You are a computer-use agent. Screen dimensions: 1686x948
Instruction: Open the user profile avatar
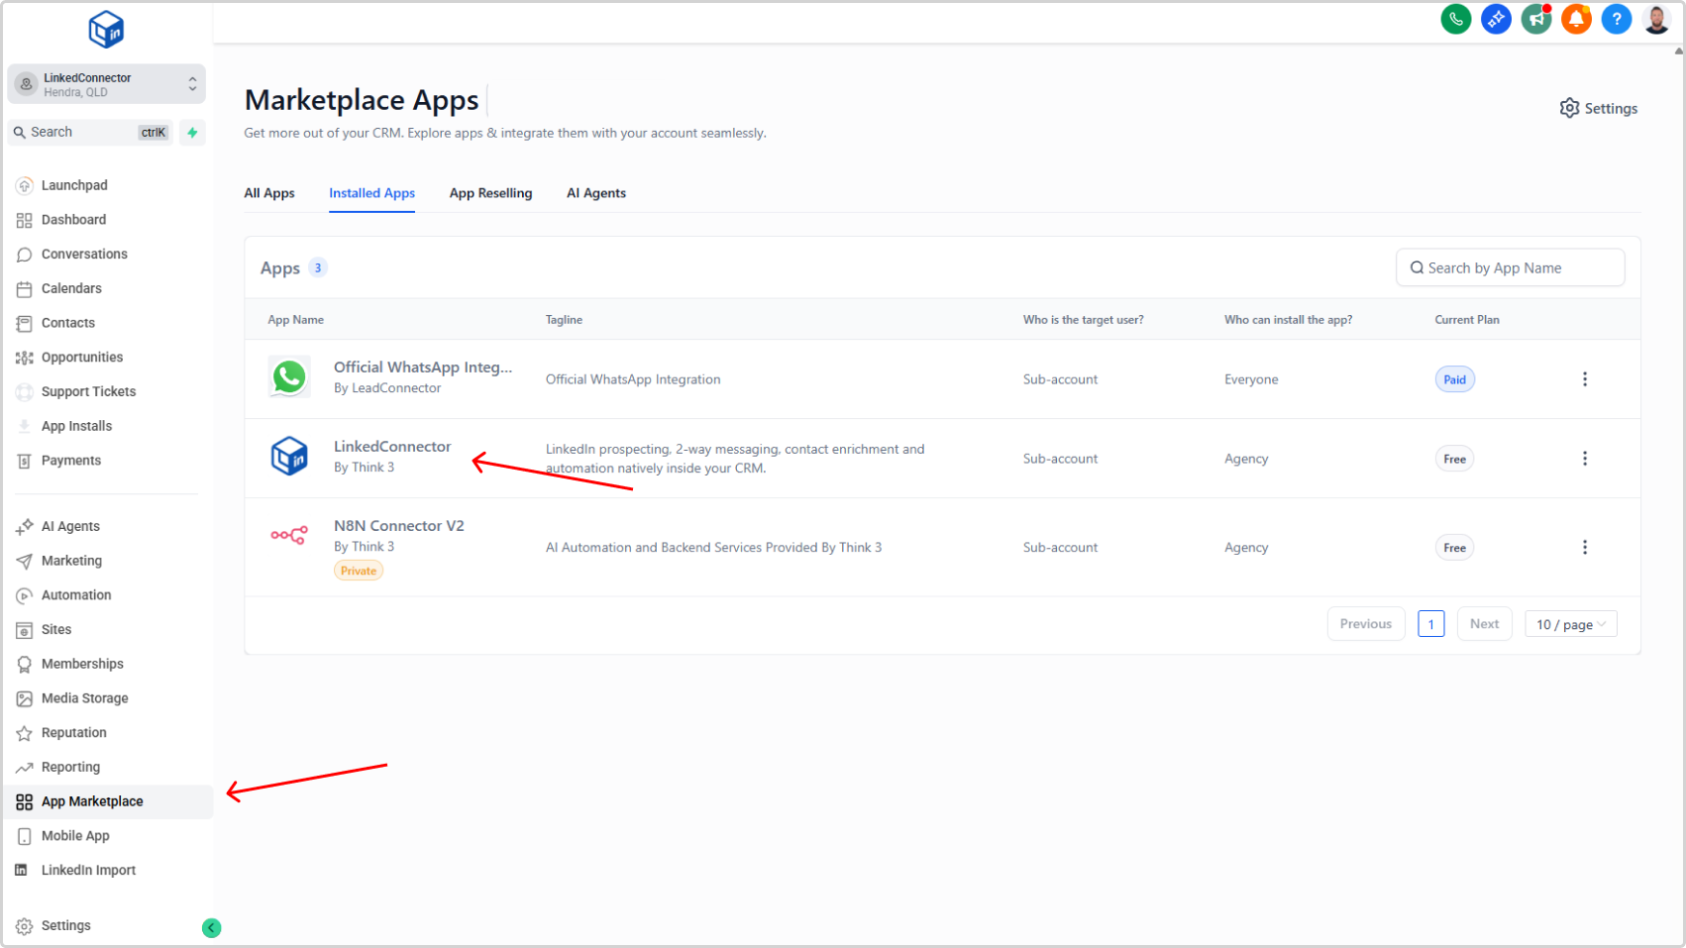[1656, 19]
